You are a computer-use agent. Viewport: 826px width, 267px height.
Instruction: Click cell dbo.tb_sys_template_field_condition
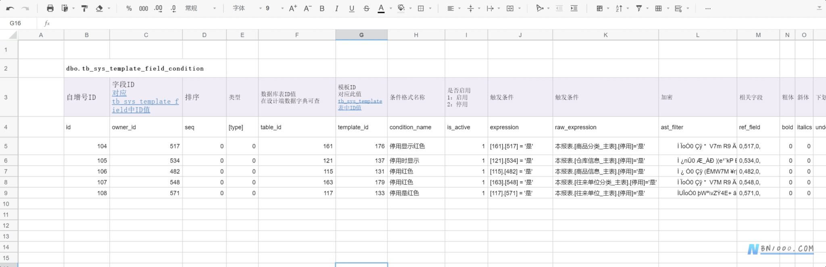(x=135, y=69)
